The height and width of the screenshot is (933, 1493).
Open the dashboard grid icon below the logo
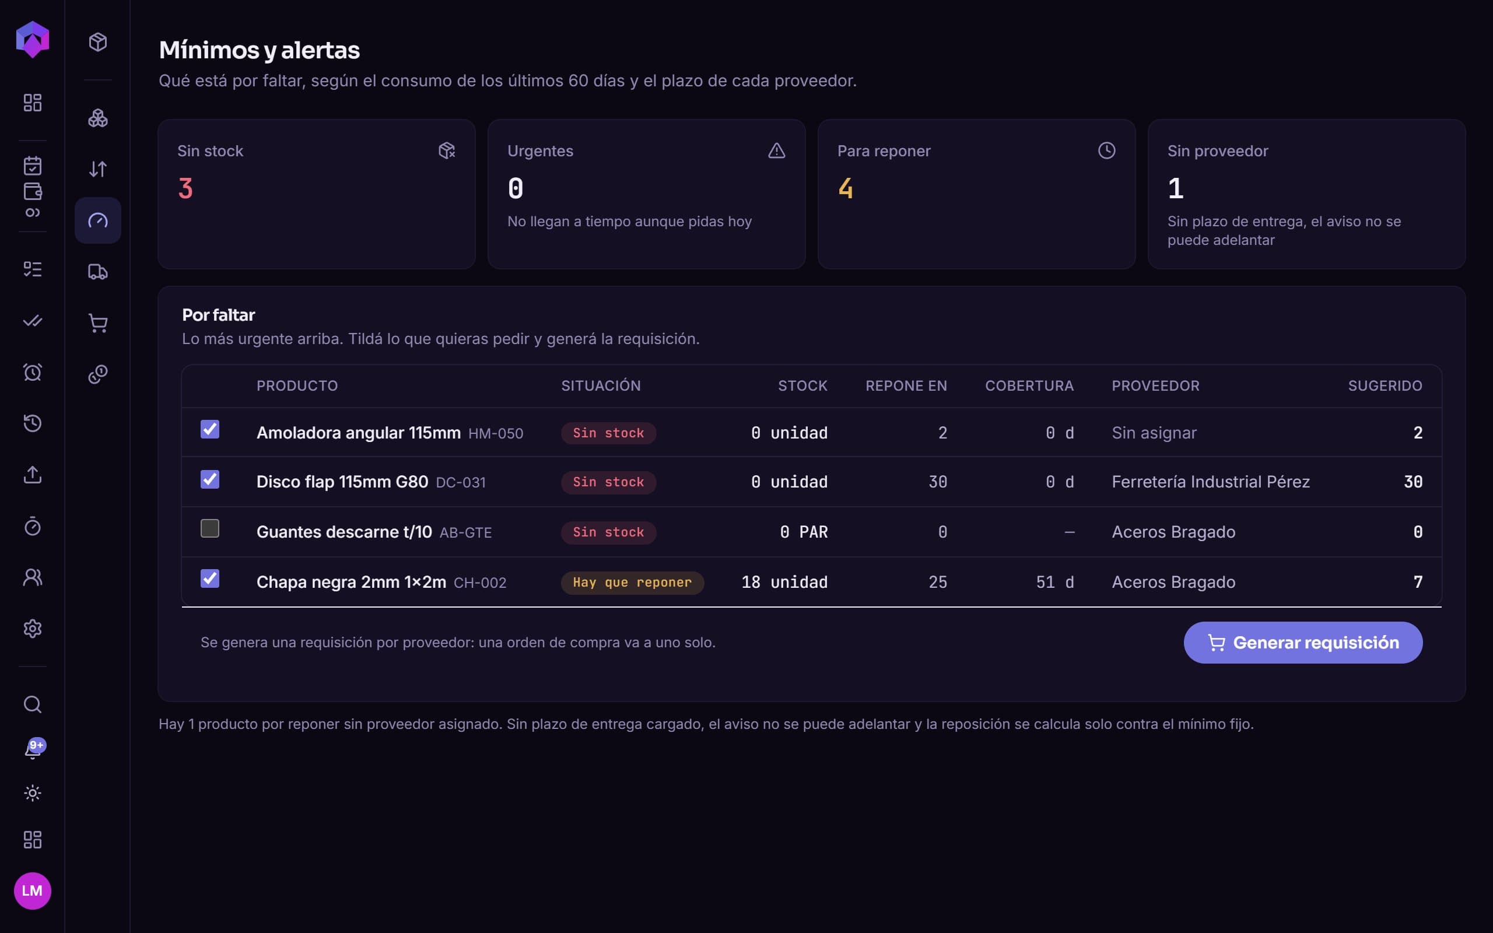point(32,103)
